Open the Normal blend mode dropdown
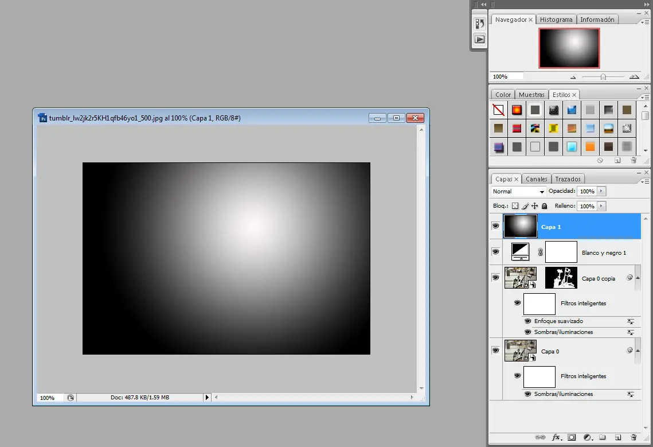Viewport: 653px width, 447px height. [518, 192]
